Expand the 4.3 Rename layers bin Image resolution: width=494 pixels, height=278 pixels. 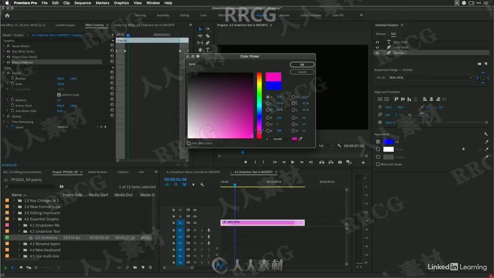20,244
